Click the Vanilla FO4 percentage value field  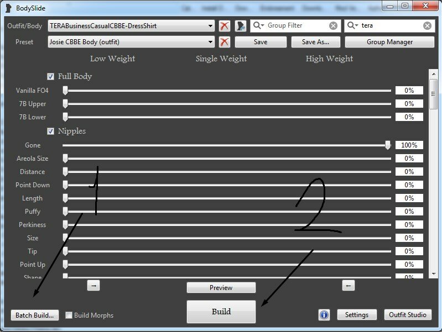tap(409, 91)
